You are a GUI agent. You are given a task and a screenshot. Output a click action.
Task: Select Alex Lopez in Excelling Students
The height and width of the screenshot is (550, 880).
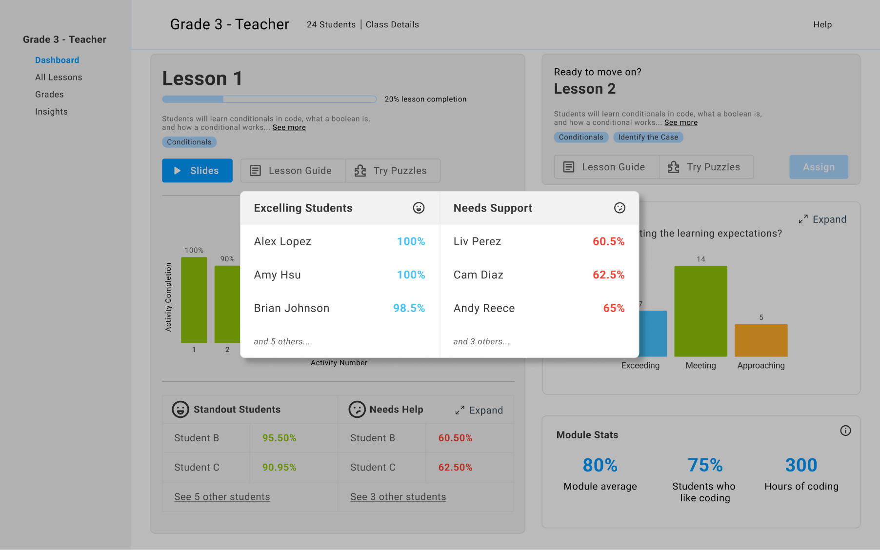(282, 242)
